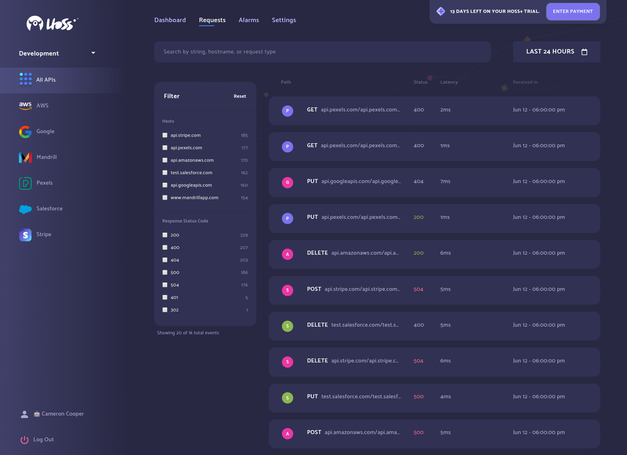The image size is (627, 455).
Task: Switch to the Requests tab
Action: (x=212, y=20)
